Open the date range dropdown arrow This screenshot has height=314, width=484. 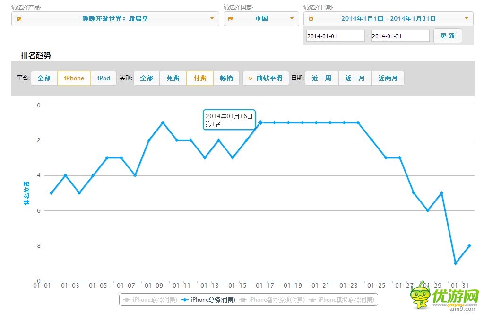(467, 19)
